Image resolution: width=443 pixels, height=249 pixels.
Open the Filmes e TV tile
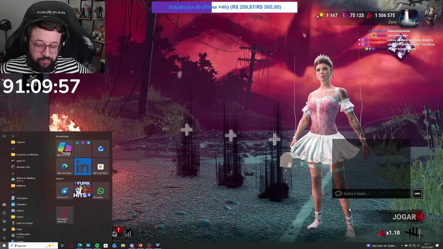(64, 191)
